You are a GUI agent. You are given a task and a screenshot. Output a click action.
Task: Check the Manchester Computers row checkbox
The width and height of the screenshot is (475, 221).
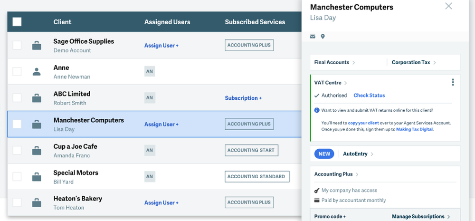point(17,124)
